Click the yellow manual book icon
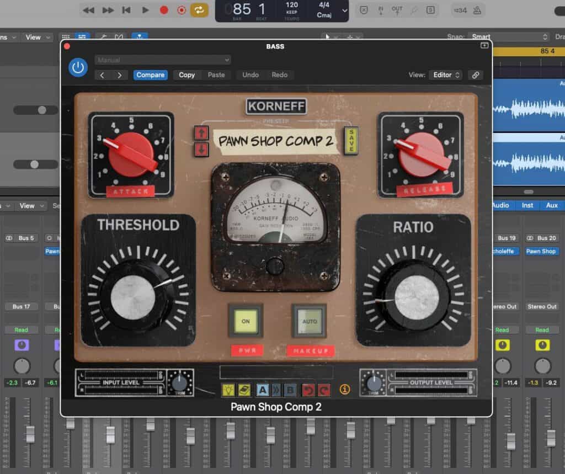This screenshot has width=565, height=474. click(244, 390)
